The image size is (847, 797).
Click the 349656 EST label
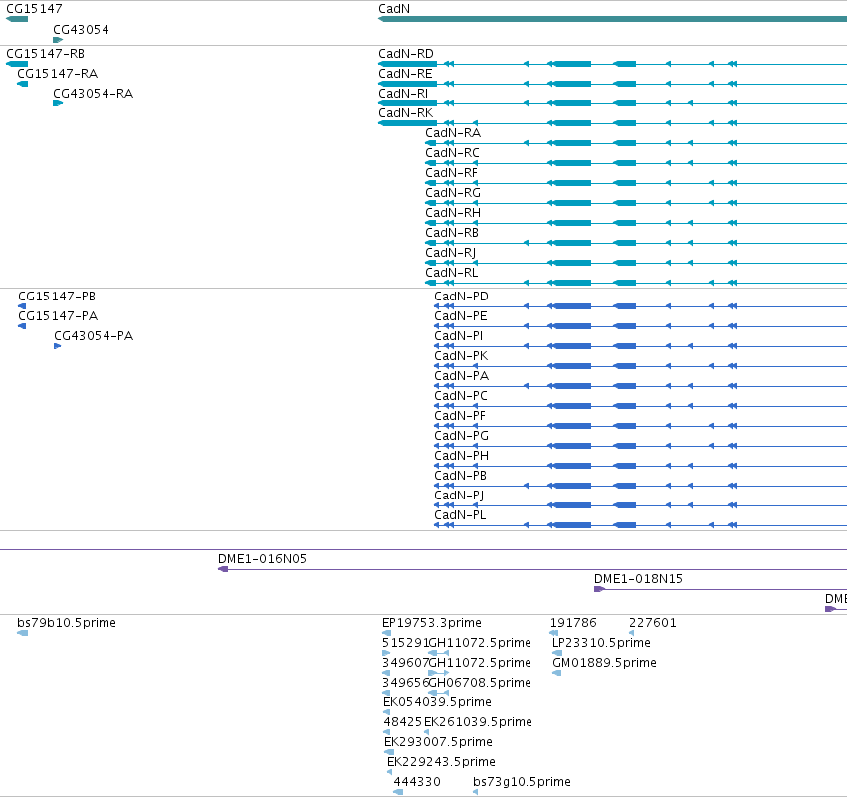click(x=405, y=683)
